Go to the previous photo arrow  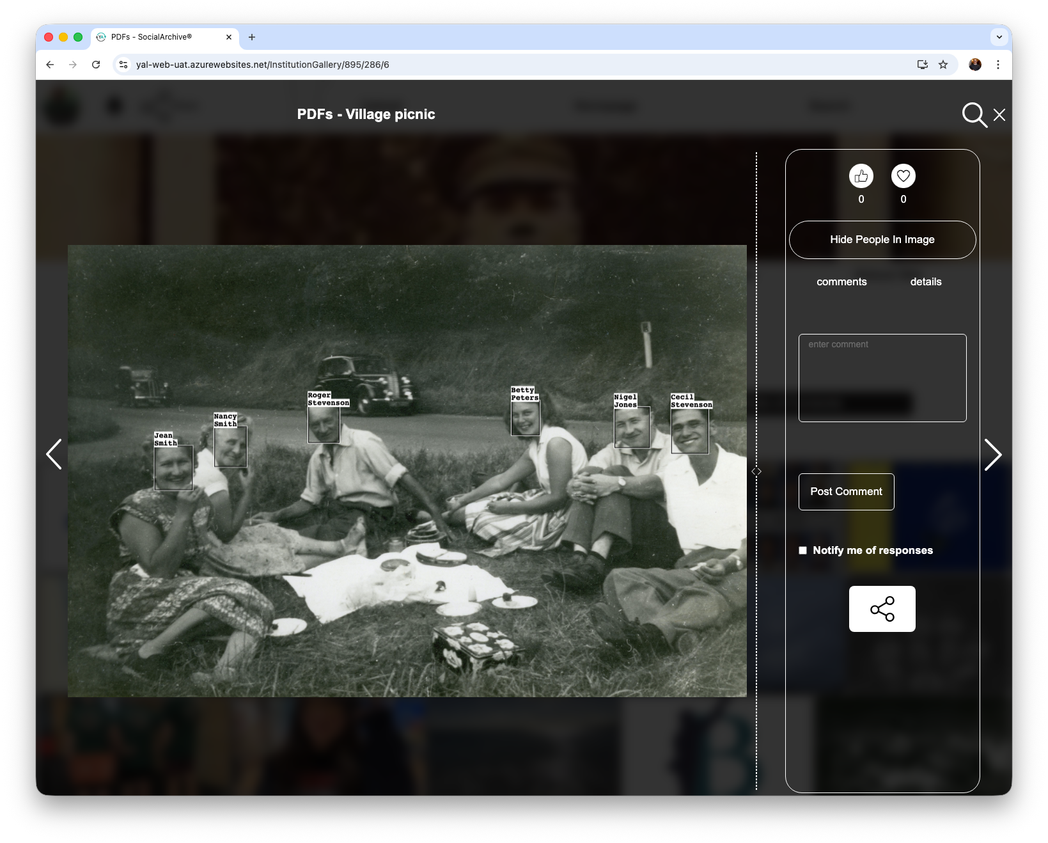pos(54,454)
